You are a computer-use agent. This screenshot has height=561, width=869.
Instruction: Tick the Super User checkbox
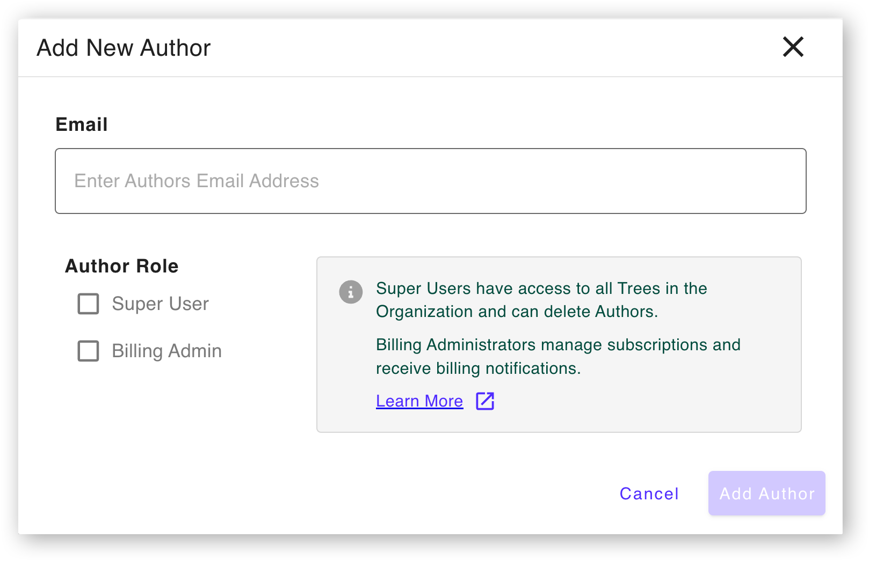tap(89, 304)
